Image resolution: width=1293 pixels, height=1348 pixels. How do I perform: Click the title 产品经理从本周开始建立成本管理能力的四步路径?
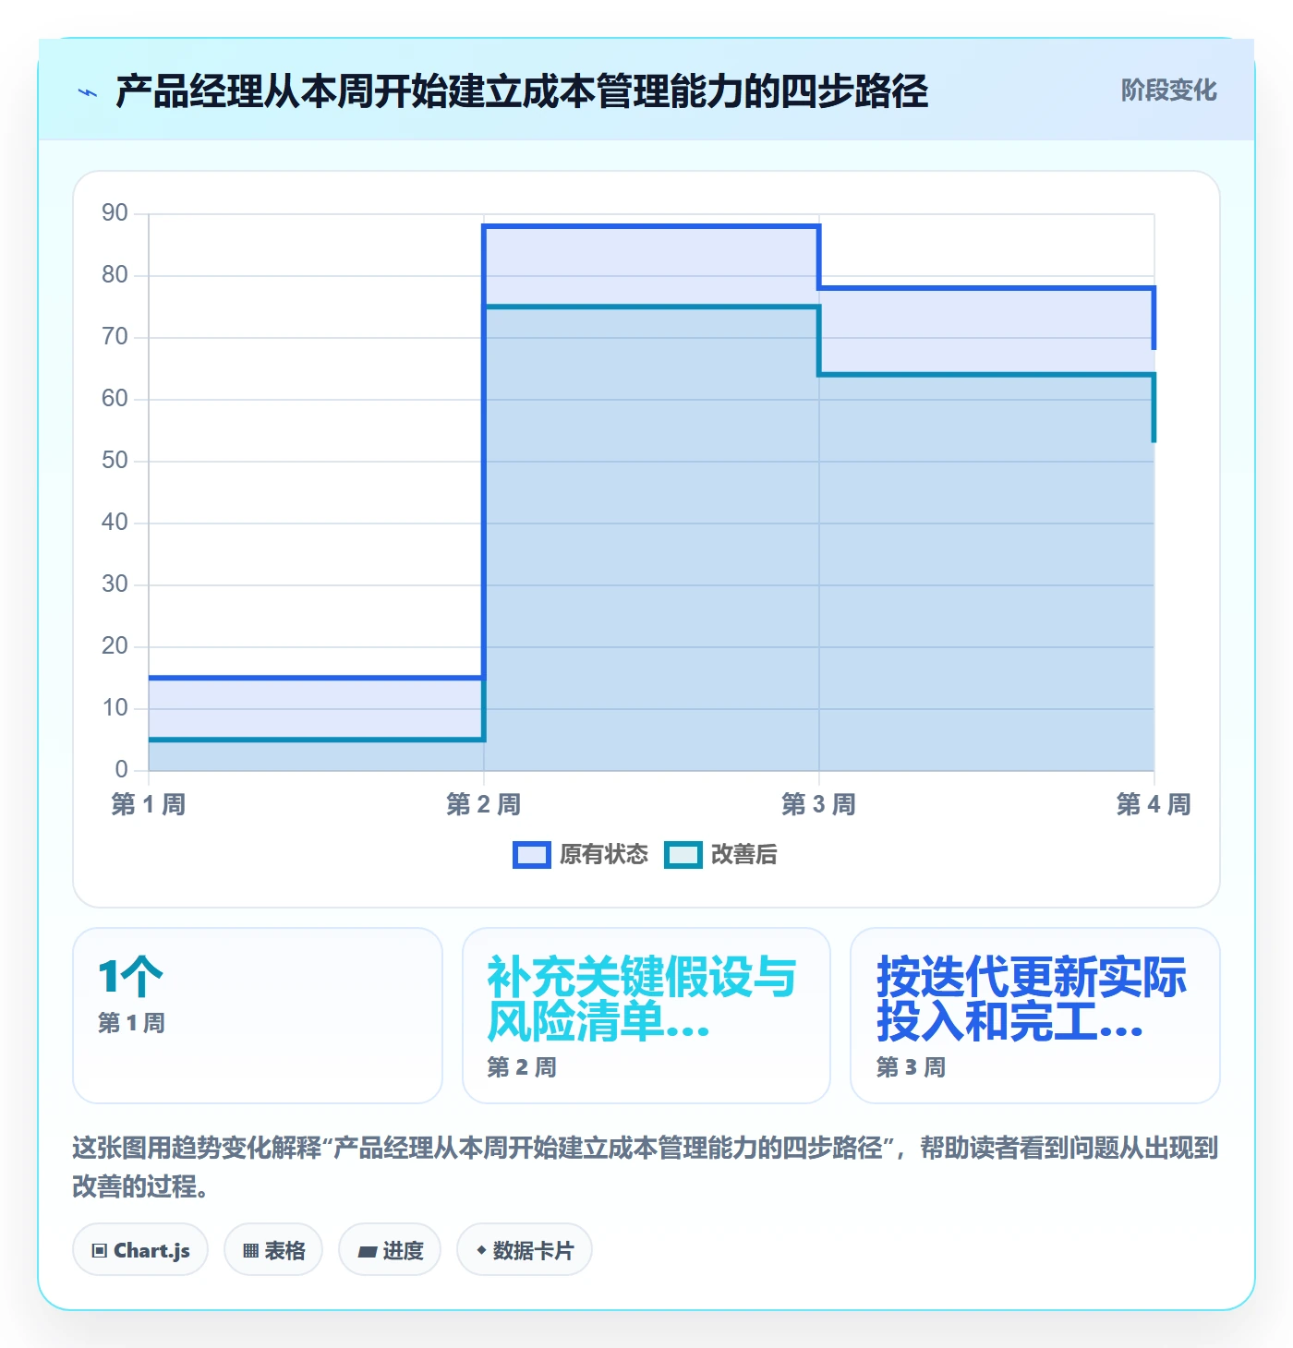[522, 92]
